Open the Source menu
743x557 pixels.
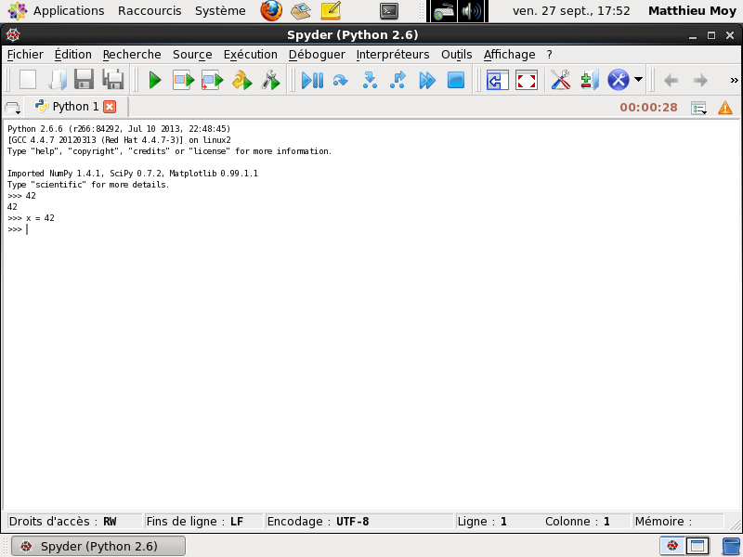(x=192, y=55)
